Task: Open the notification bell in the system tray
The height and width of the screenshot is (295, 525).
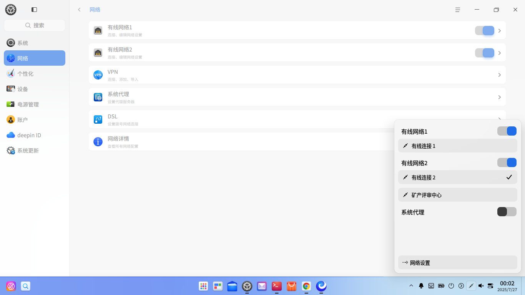Action: 421,286
